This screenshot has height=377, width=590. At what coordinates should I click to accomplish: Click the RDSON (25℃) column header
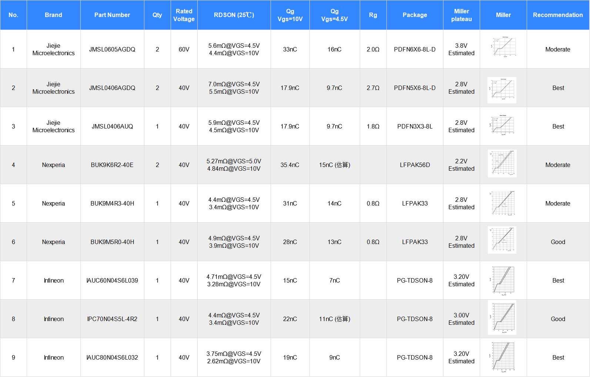click(x=234, y=15)
